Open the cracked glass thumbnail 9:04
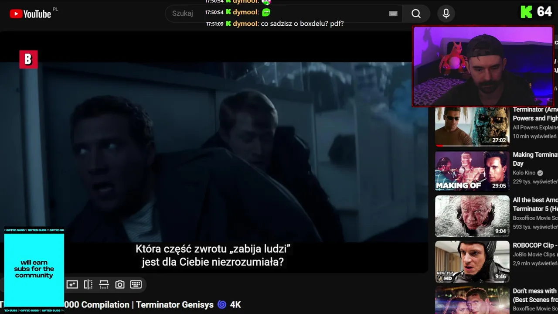 tap(472, 216)
